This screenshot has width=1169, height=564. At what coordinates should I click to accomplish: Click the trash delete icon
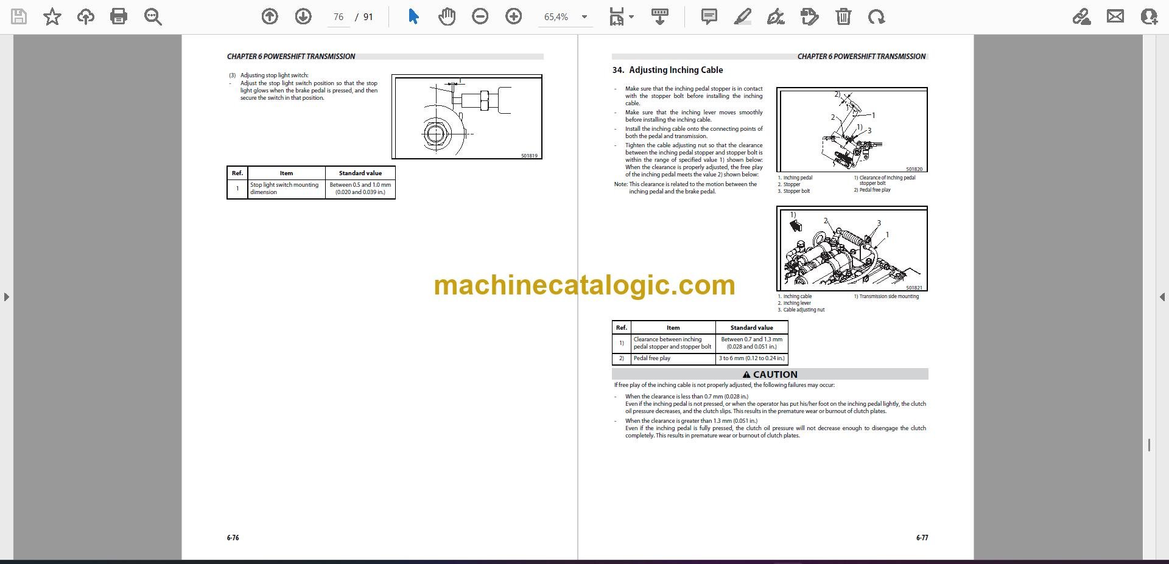(x=843, y=17)
